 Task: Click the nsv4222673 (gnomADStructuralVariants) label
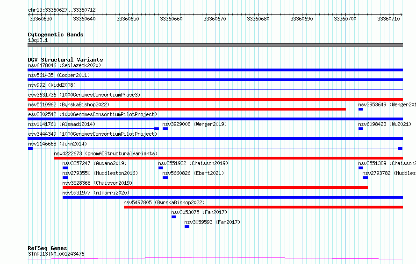pyautogui.click(x=106, y=153)
